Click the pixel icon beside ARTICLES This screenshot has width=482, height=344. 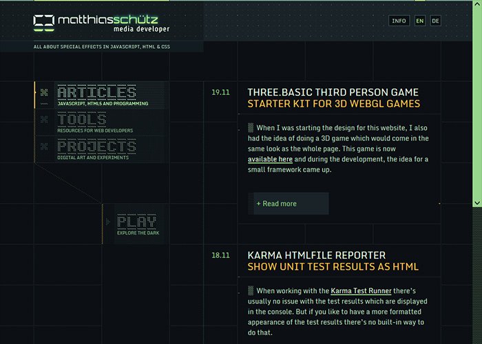[x=44, y=92]
